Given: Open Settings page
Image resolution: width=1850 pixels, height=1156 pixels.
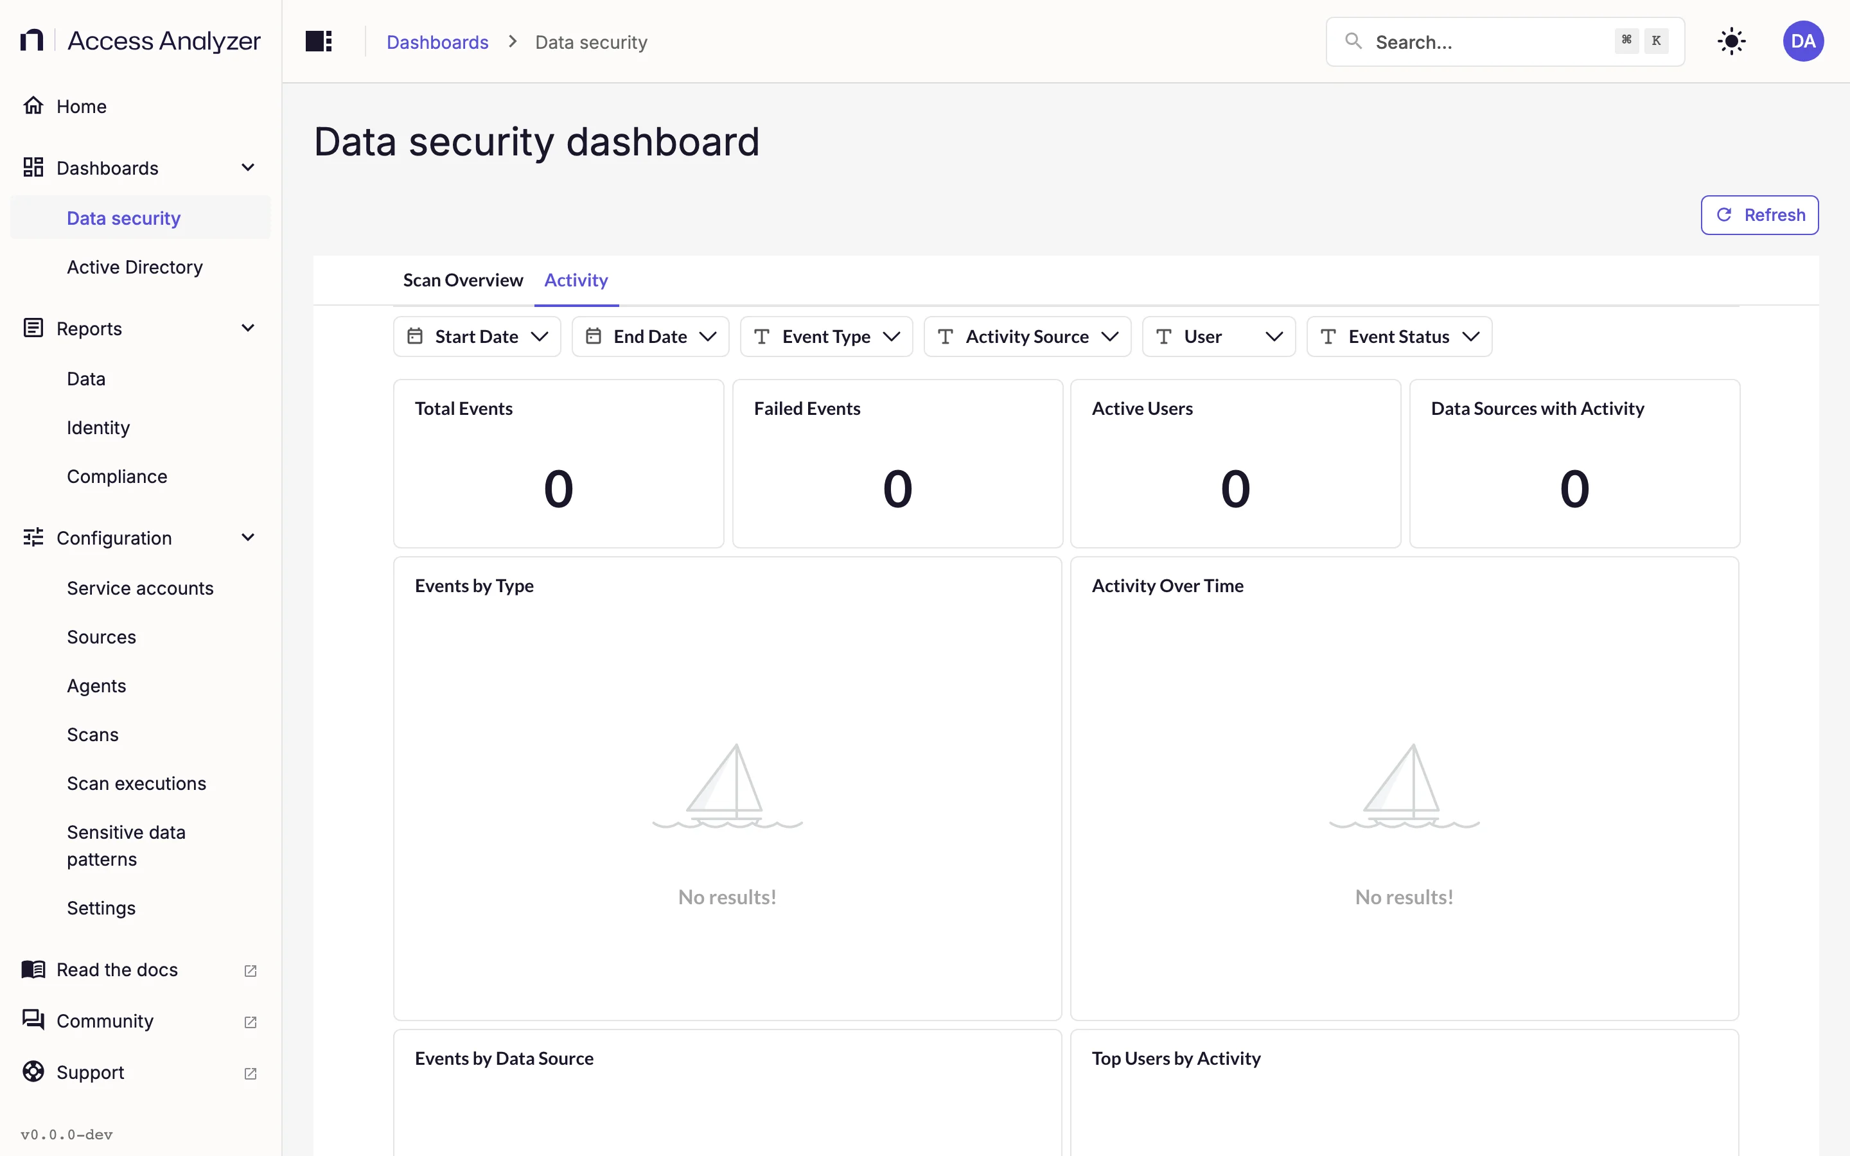Looking at the screenshot, I should point(141,908).
